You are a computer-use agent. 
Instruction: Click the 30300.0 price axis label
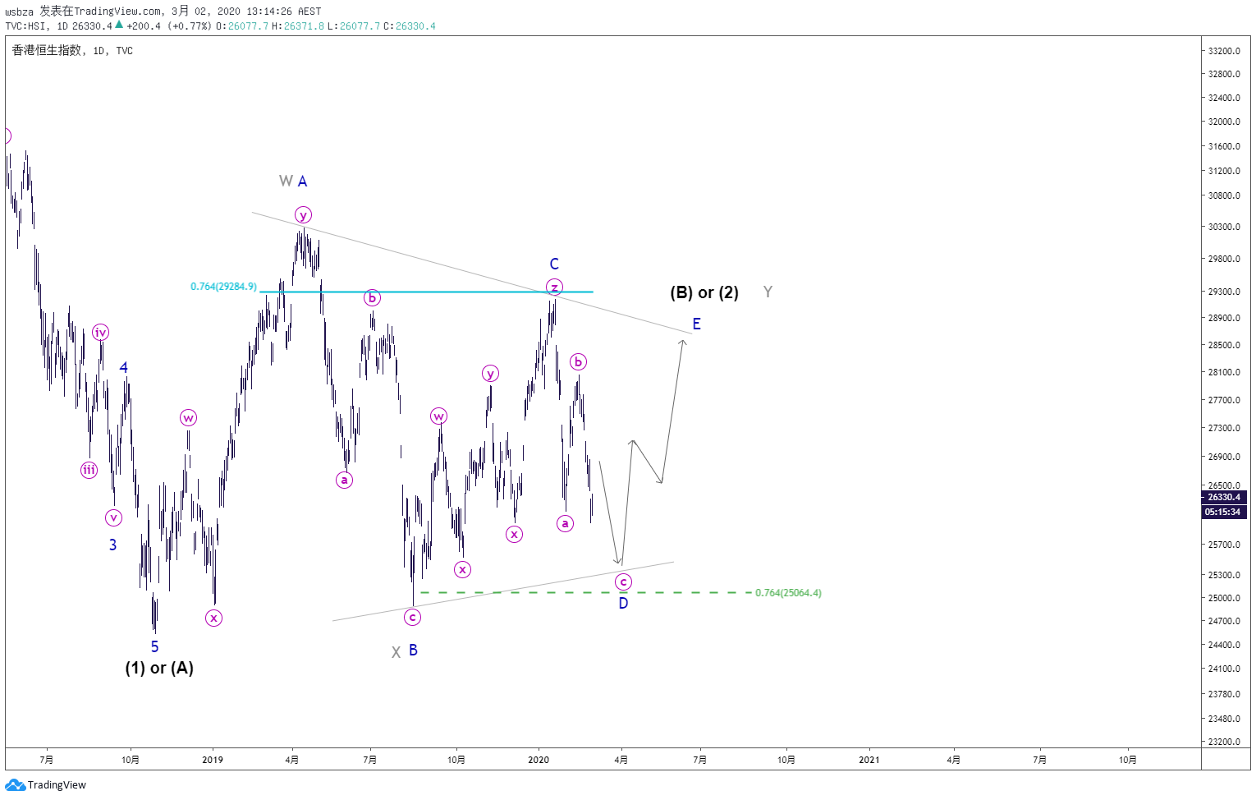[x=1224, y=227]
